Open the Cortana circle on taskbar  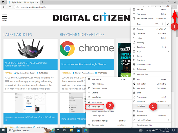[58, 130]
